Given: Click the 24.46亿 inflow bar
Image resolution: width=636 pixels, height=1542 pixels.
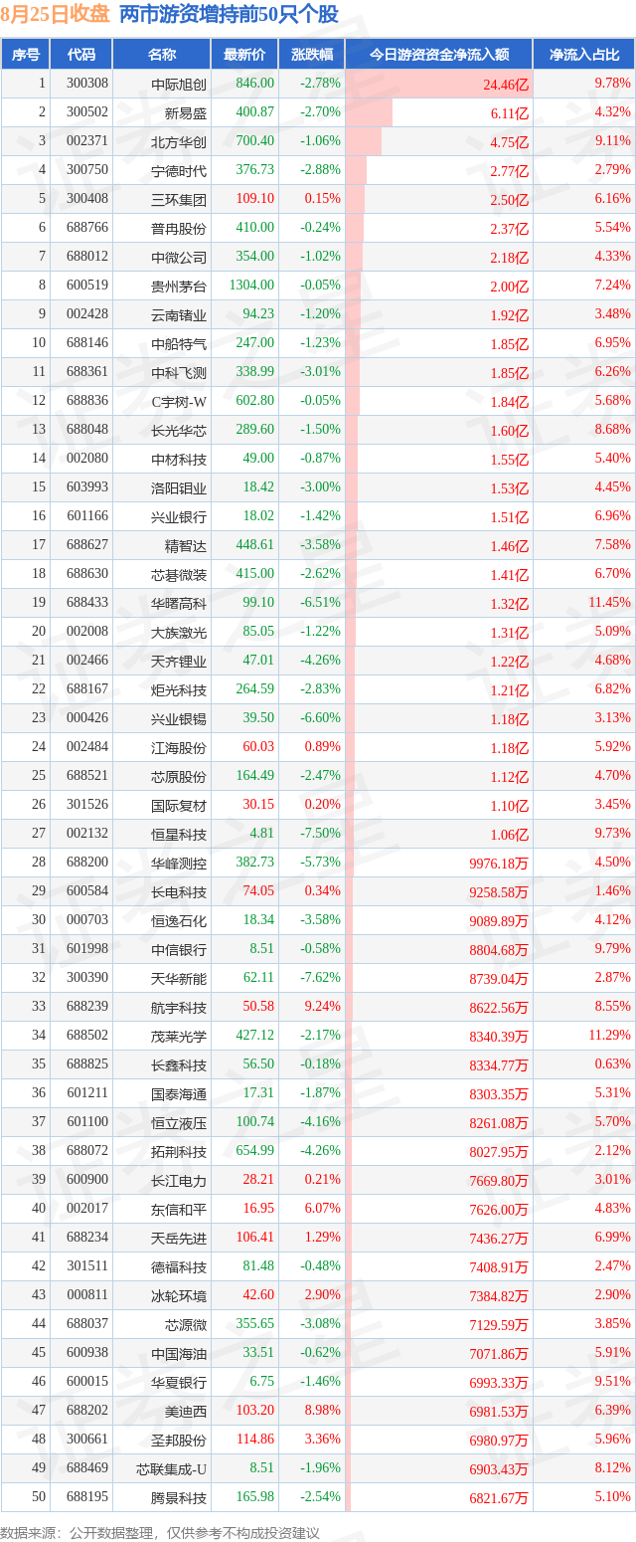Looking at the screenshot, I should pyautogui.click(x=439, y=84).
